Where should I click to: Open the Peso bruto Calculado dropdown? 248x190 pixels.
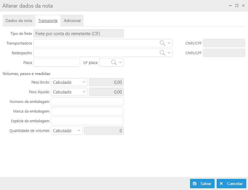click(x=69, y=82)
